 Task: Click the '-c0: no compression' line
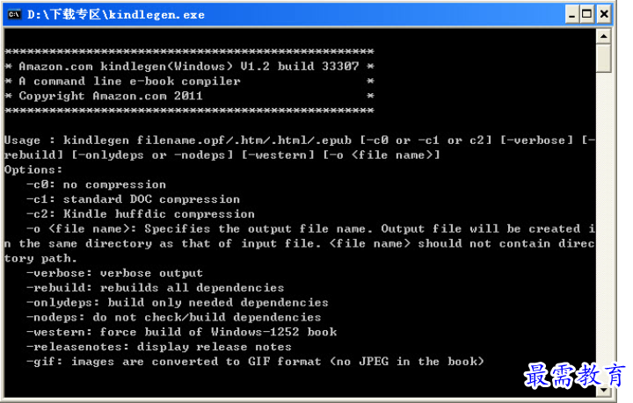(x=96, y=184)
